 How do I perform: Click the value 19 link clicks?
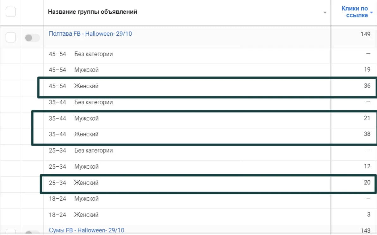[x=367, y=69]
